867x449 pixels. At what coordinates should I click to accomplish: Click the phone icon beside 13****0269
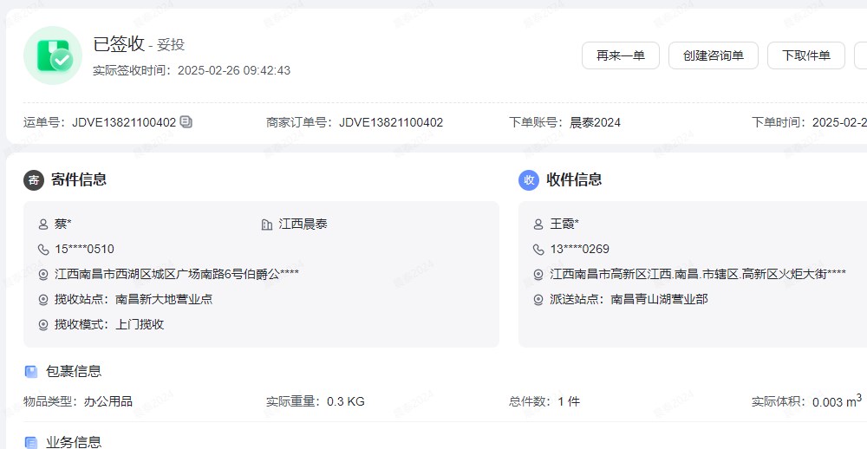pos(538,250)
